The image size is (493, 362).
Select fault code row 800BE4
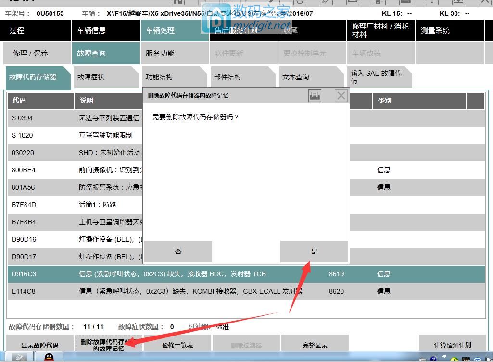coord(246,170)
